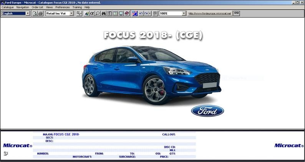Click the application icon in title bar
Viewport: 305px width, 162px height.
coord(3,3)
